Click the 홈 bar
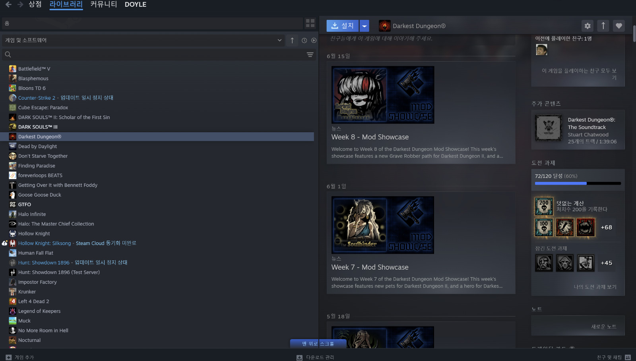636x361 pixels. pos(153,23)
